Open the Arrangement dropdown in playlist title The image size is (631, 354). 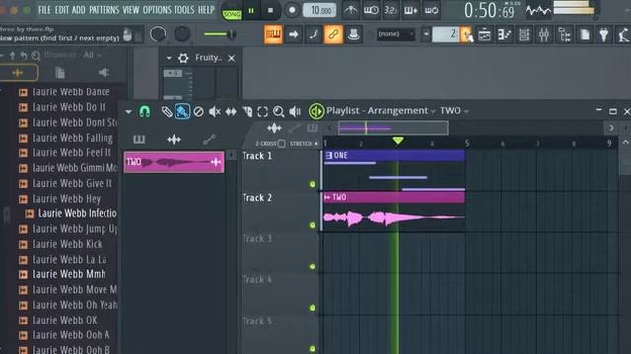point(400,111)
